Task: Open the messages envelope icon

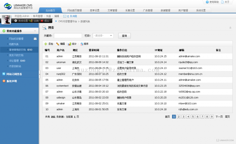Action: (x=65, y=16)
